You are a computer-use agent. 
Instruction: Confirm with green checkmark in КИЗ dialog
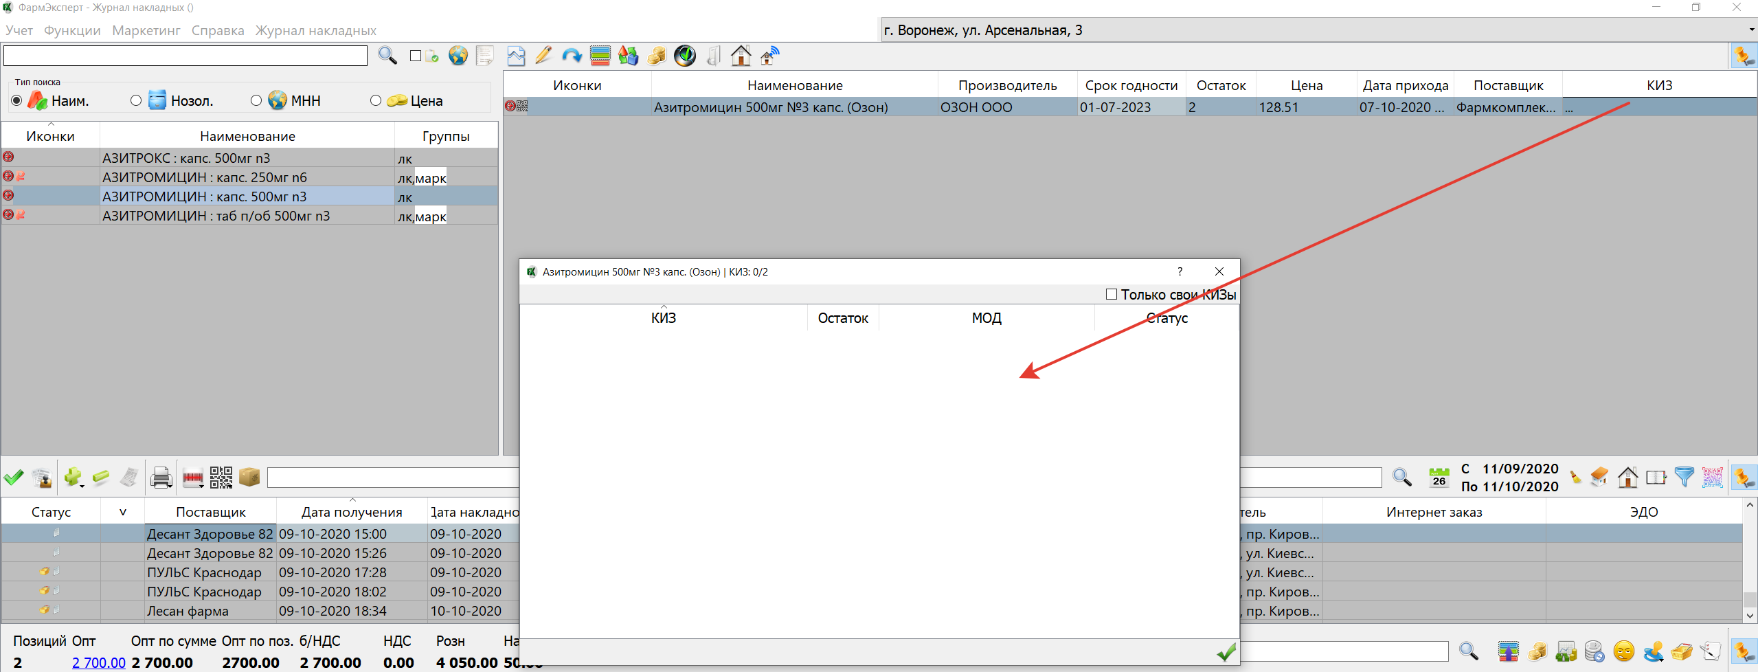pos(1226,652)
